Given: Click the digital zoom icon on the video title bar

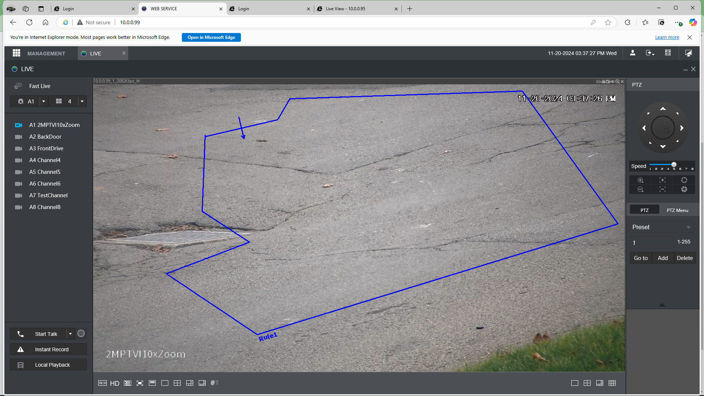Looking at the screenshot, I should point(617,81).
